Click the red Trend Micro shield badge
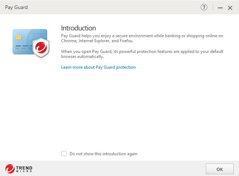The image size is (239, 176). (40, 48)
